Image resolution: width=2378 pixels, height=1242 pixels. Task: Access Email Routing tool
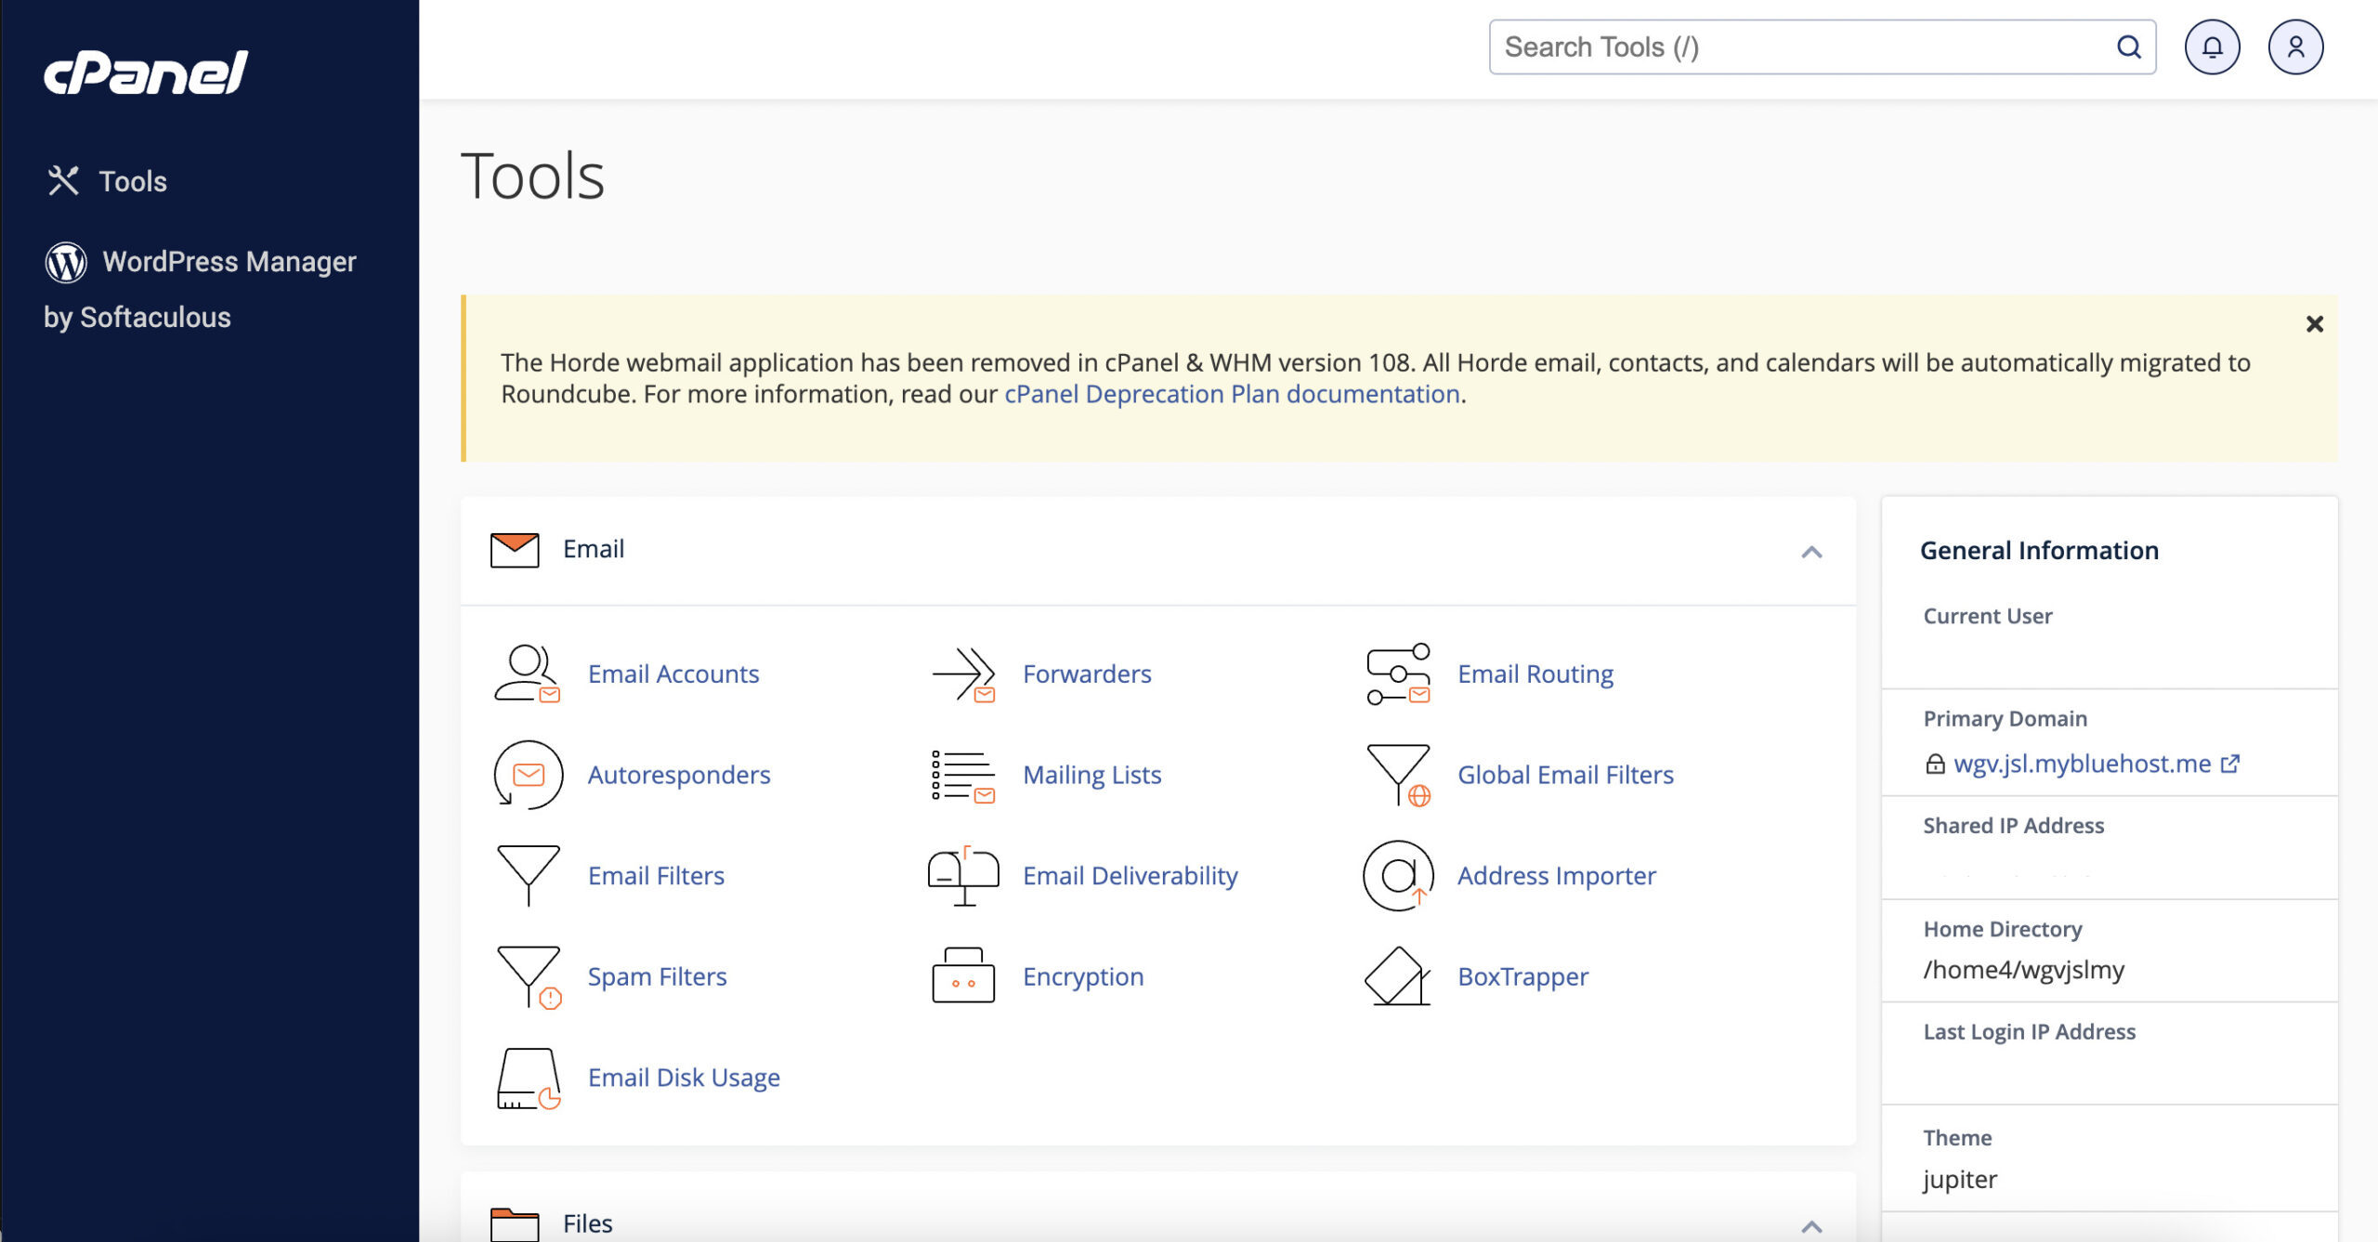[1535, 673]
